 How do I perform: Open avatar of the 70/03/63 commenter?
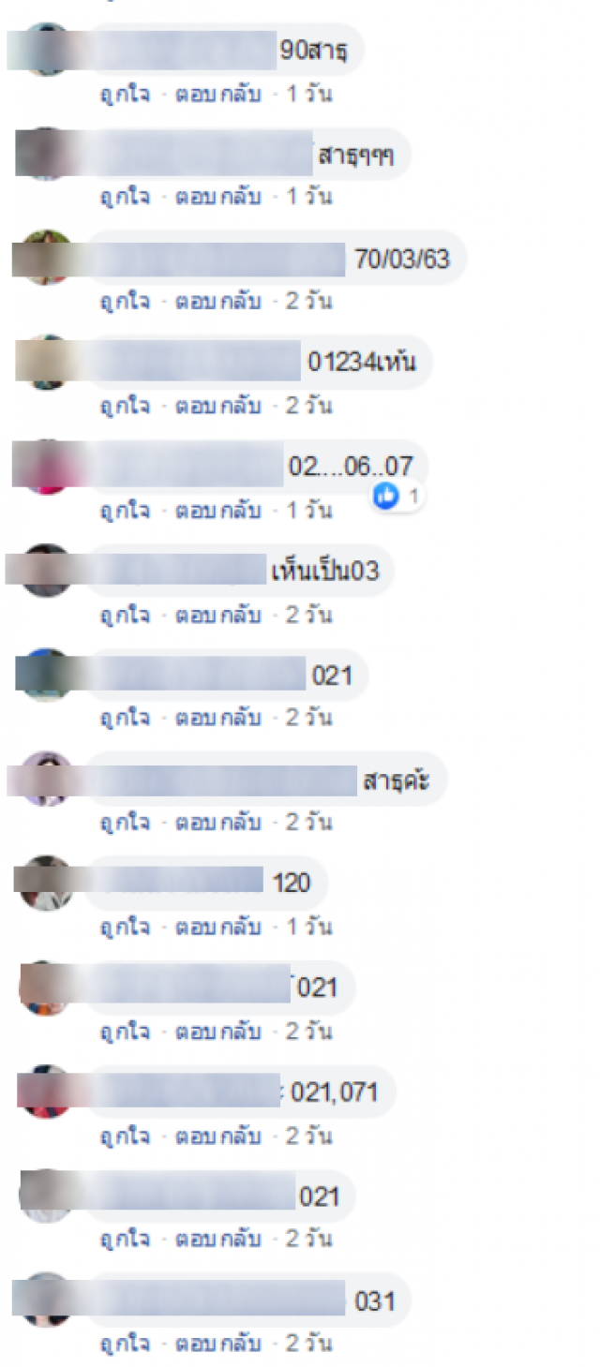(45, 258)
